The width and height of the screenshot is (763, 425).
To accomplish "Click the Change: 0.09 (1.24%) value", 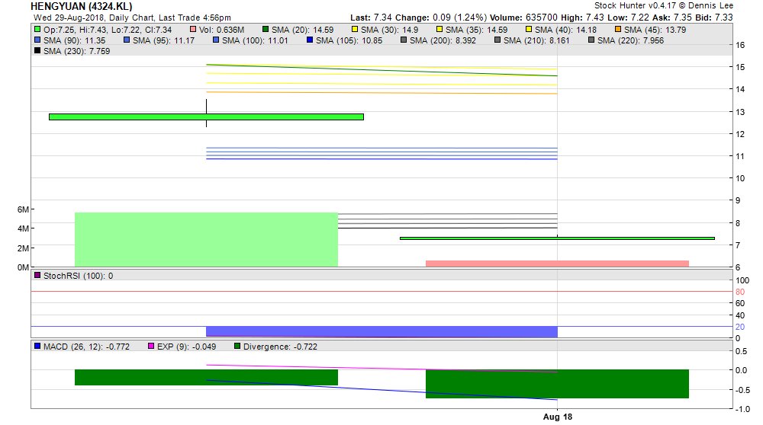I will coord(441,18).
